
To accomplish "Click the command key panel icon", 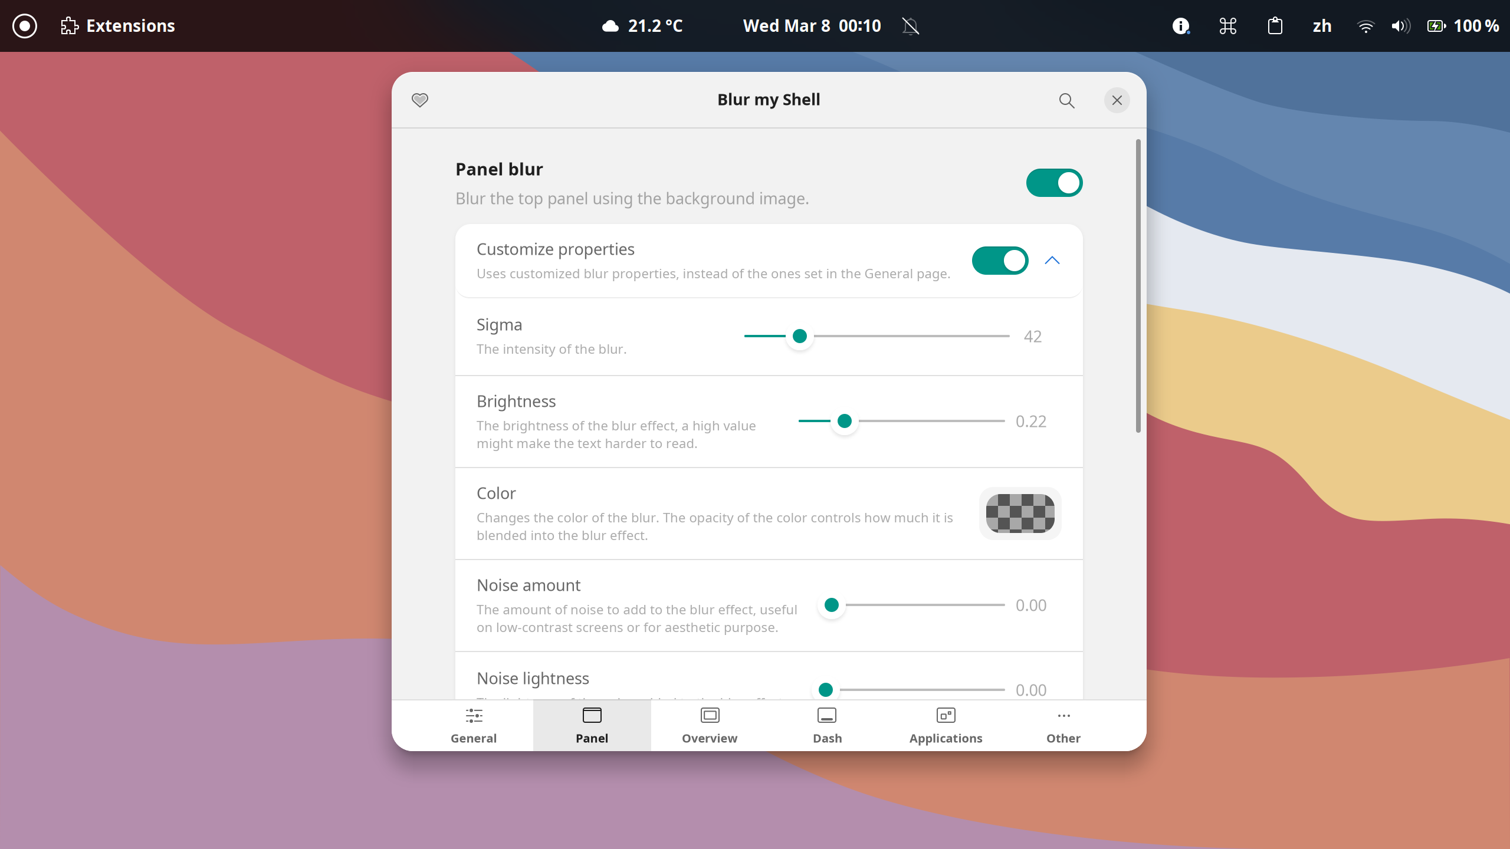I will pyautogui.click(x=1227, y=26).
